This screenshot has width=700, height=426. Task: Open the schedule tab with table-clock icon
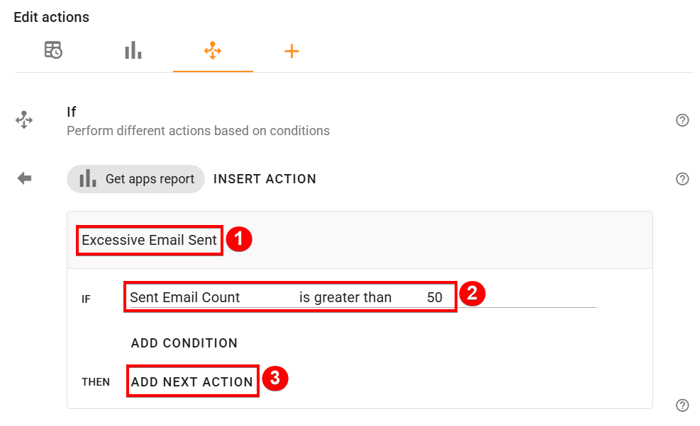click(53, 50)
